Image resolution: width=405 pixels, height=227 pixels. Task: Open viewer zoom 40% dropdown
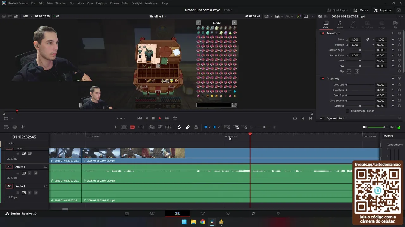pyautogui.click(x=27, y=16)
